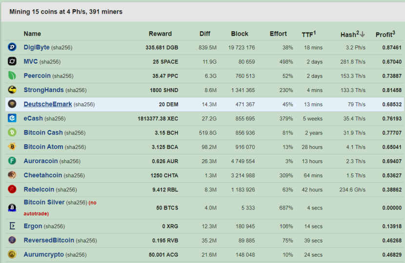Open the Aurumcrypto link
Viewport: 405px width, 263px height.
[43, 254]
